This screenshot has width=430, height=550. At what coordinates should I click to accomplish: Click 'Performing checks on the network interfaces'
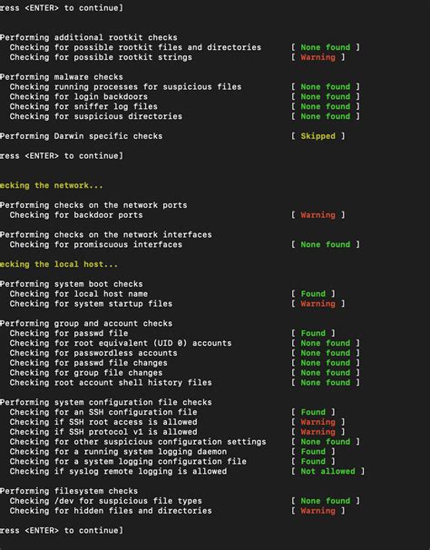(x=105, y=235)
